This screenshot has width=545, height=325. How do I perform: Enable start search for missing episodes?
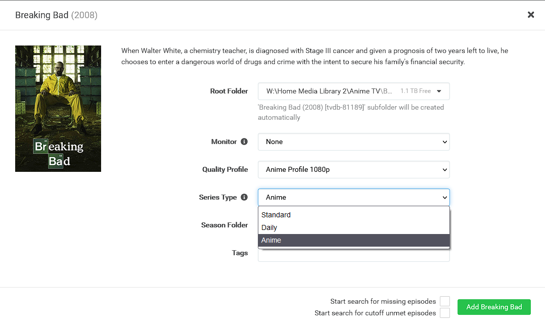click(x=445, y=302)
